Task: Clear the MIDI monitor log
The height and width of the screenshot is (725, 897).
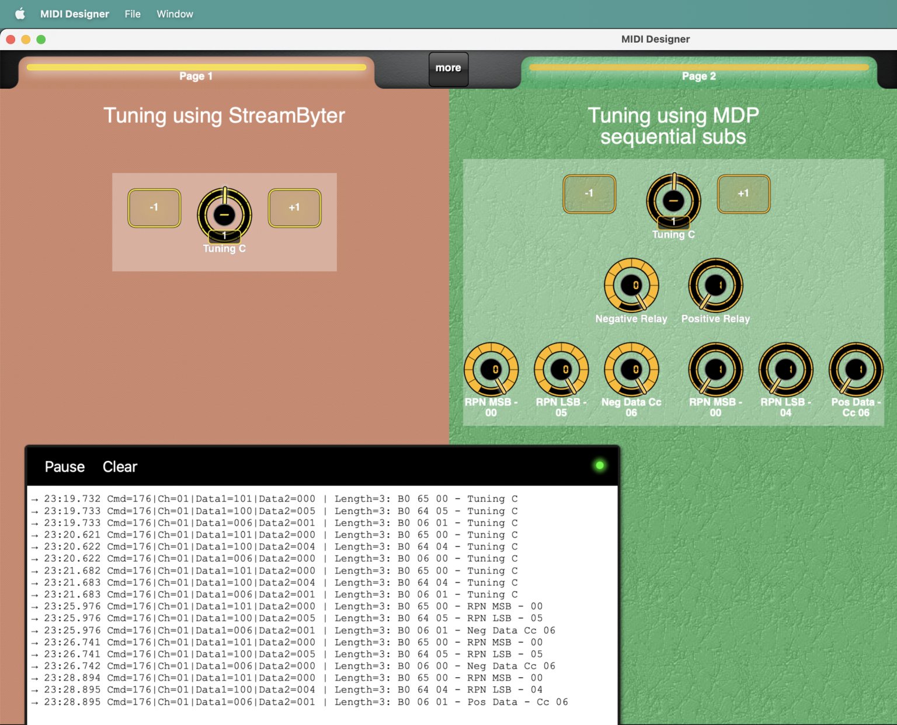Action: coord(120,467)
